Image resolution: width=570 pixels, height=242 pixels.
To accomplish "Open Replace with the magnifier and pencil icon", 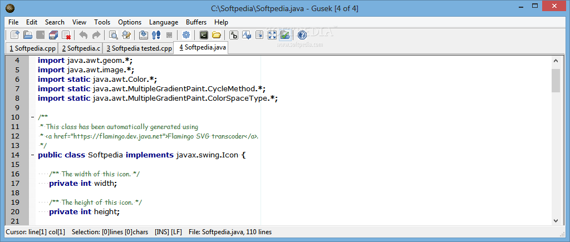I will click(126, 35).
